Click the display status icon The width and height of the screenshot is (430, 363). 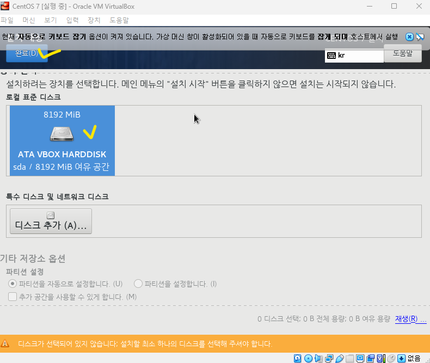pyautogui.click(x=360, y=358)
